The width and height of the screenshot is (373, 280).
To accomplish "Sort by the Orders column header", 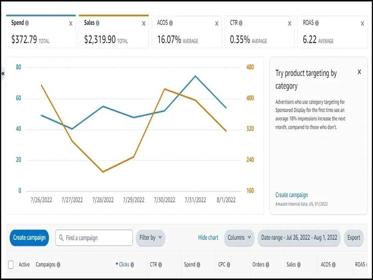I will [x=258, y=265].
